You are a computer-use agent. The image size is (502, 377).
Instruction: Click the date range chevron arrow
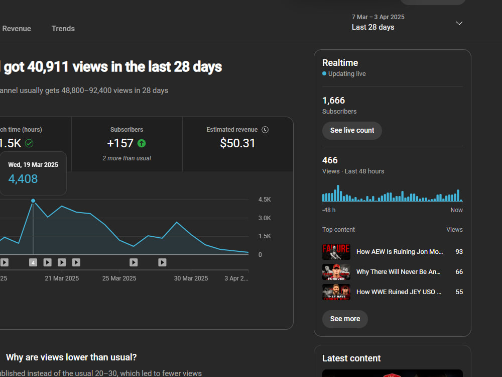pos(459,23)
